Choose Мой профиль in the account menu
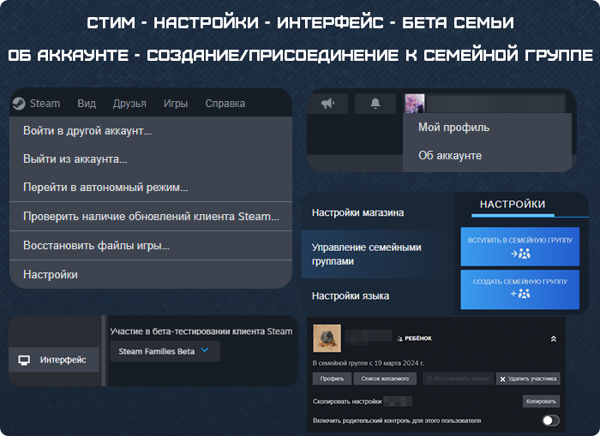 (487, 127)
